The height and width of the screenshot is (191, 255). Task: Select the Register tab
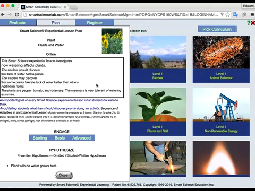pos(95,23)
